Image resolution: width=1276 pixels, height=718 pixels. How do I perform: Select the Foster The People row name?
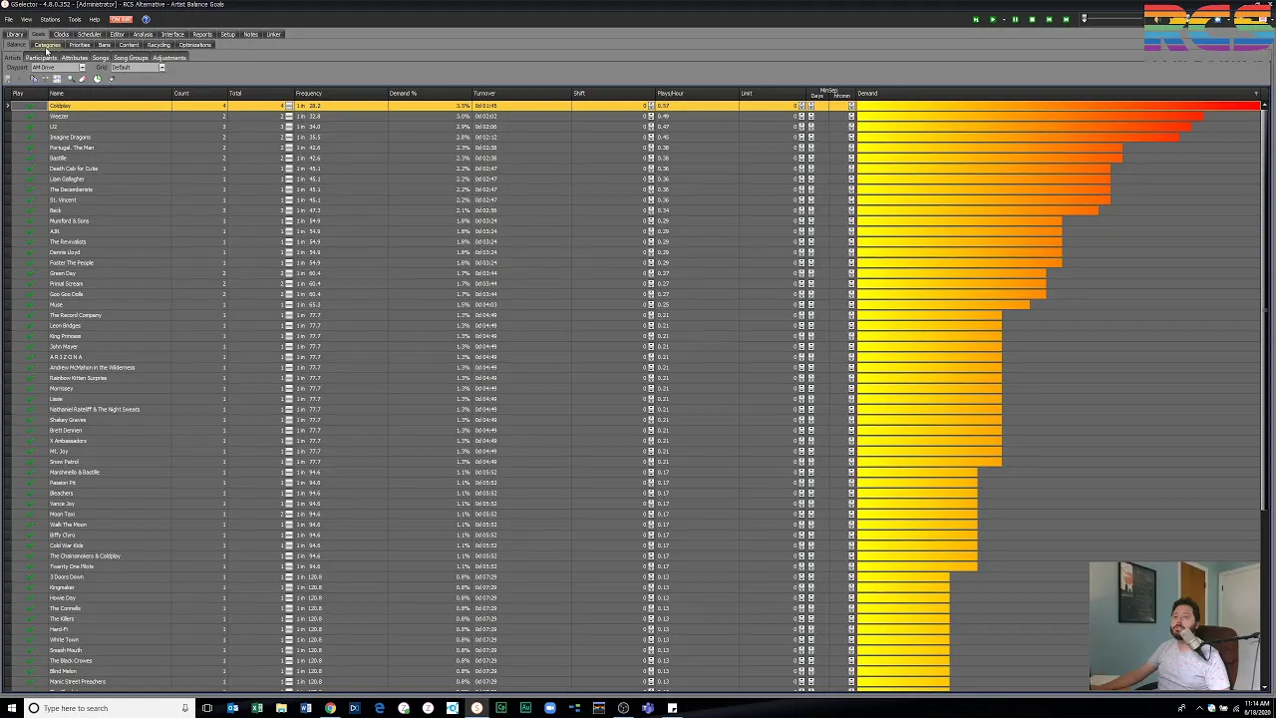point(72,263)
